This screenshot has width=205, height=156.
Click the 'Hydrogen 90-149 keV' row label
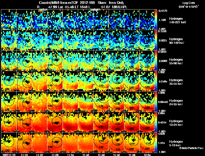(177, 41)
